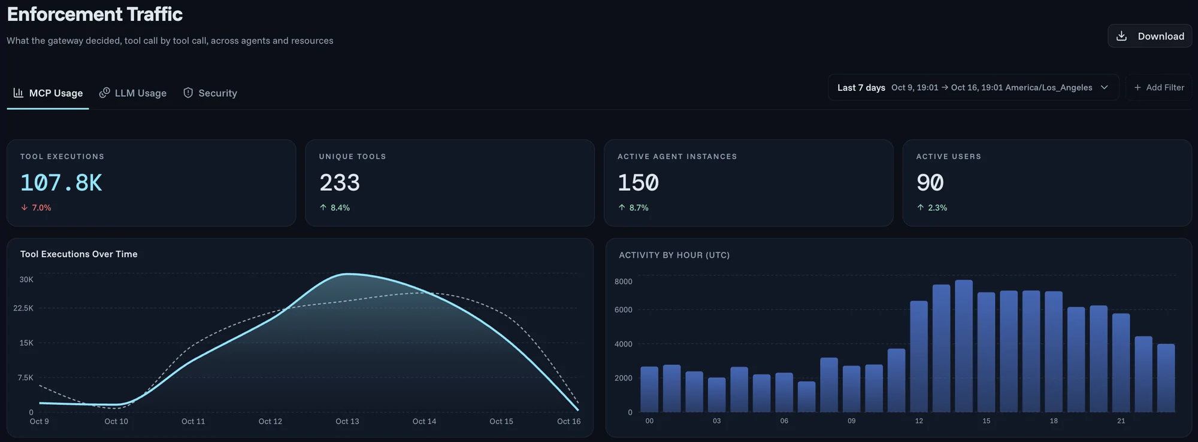The image size is (1198, 442).
Task: Click the bar chart icon beside MCP Usage
Action: [x=19, y=93]
